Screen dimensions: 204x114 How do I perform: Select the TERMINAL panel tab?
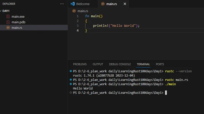143,64
